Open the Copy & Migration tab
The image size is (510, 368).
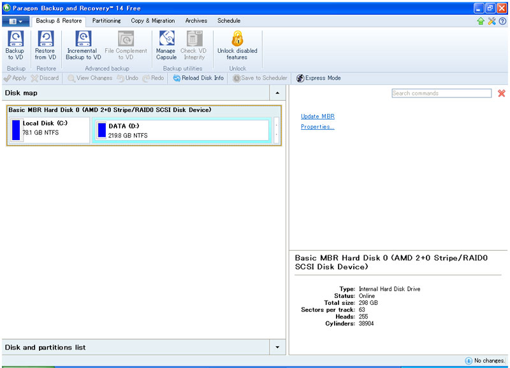[153, 21]
